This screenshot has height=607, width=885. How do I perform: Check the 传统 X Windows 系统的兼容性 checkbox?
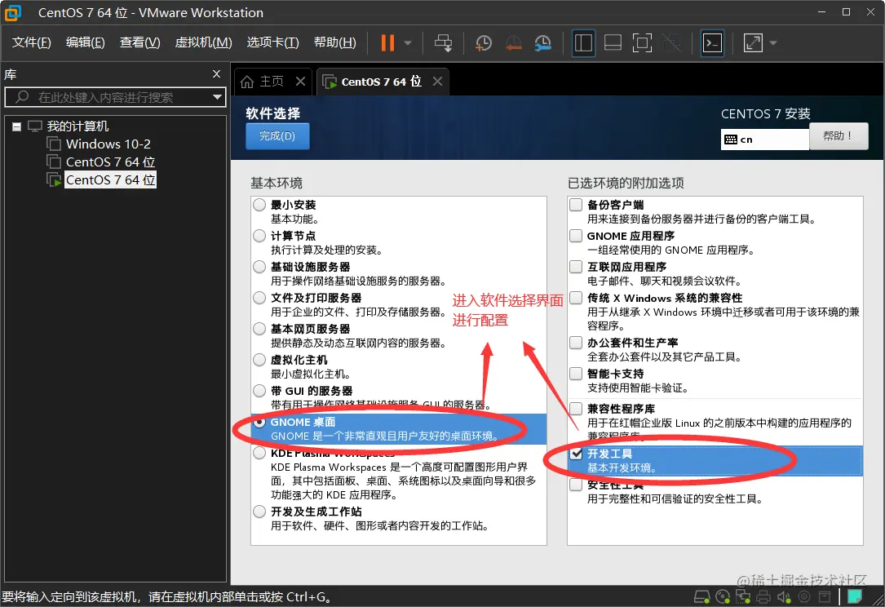coord(576,298)
